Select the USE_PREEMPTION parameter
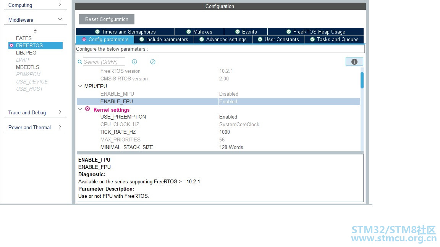The image size is (440, 247). pyautogui.click(x=123, y=117)
